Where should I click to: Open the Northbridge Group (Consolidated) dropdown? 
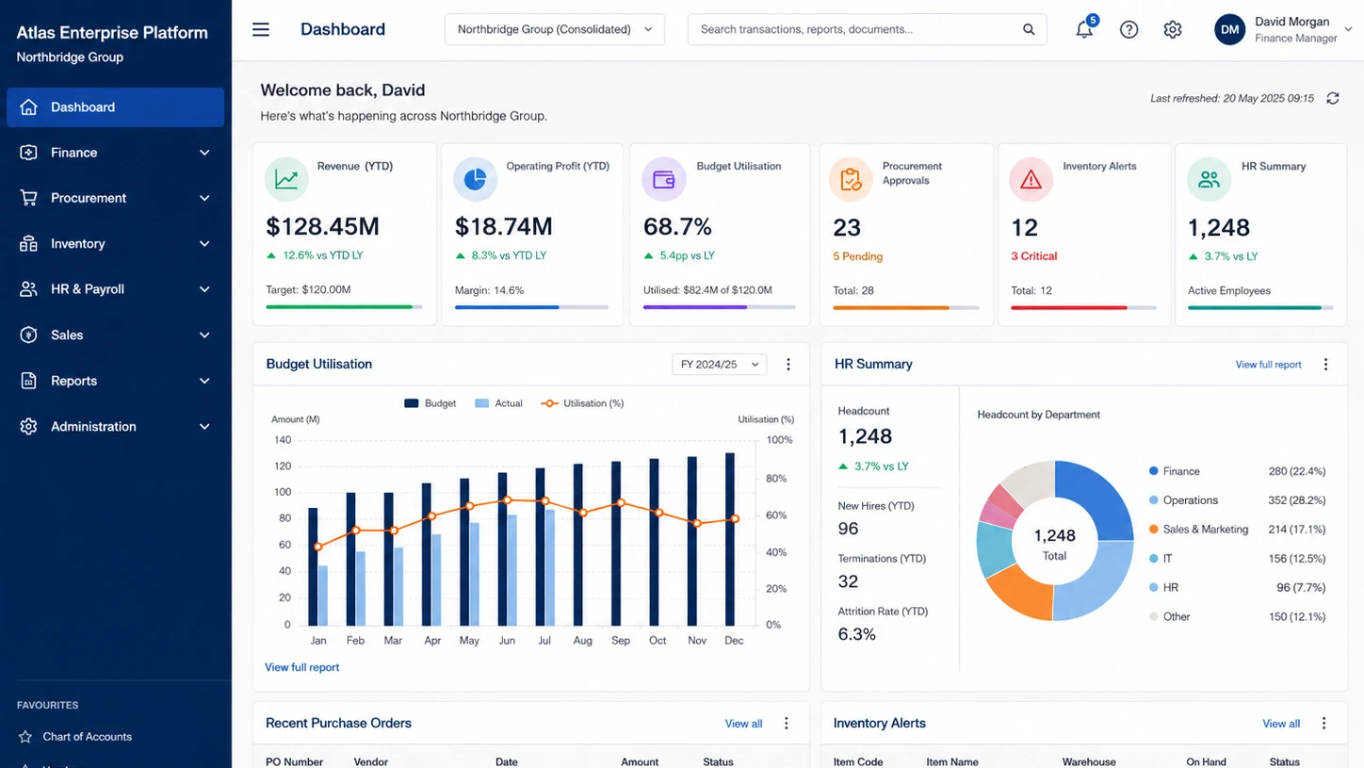(555, 29)
